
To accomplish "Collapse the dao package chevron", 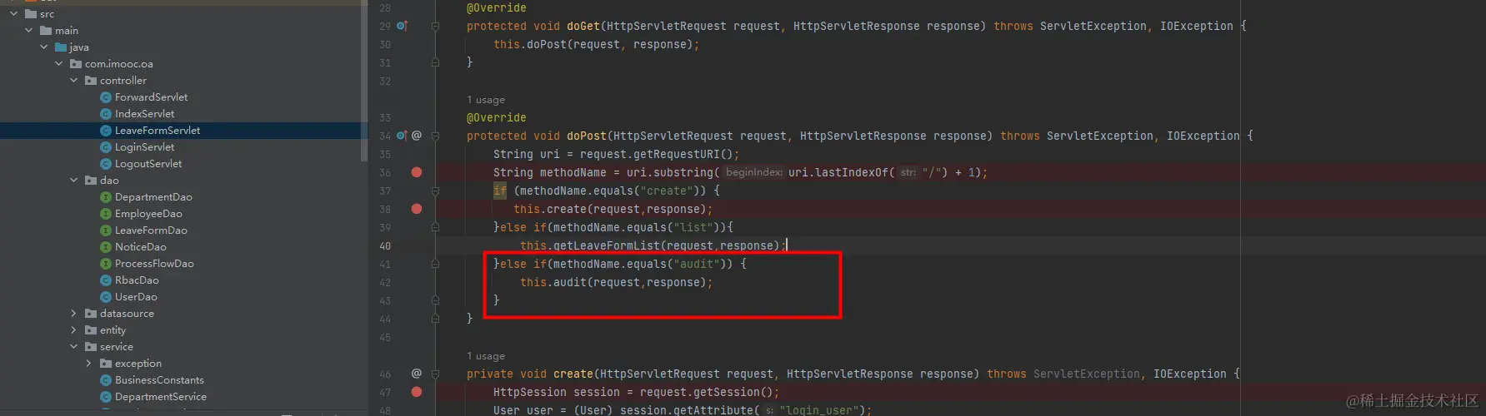I will point(74,181).
